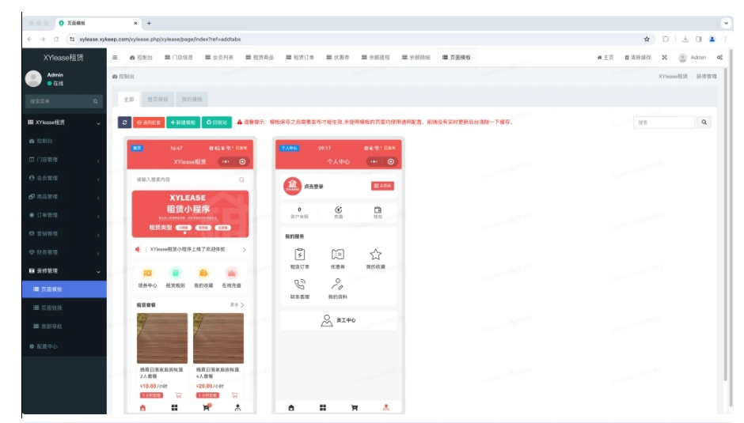Expand the 商品管理 sidebar menu
This screenshot has height=423, width=744.
click(64, 197)
